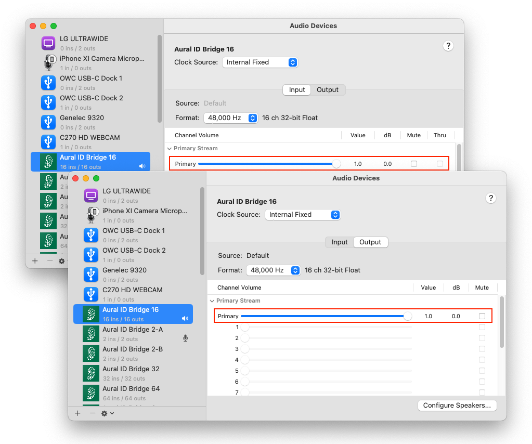Select the Aural ID Bridge 2-A ear icon
Screen dimensions: 532x444
(x=91, y=334)
